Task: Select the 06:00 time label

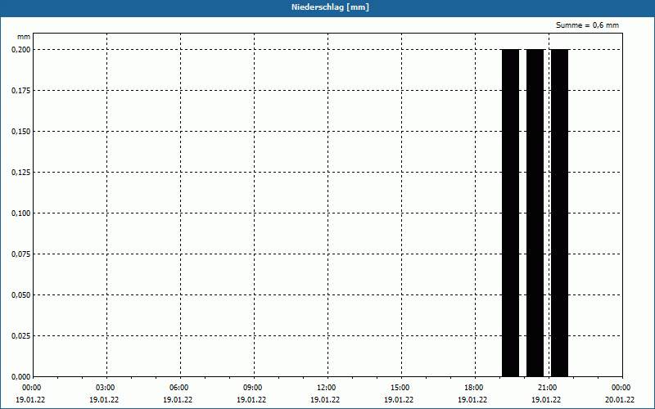Action: click(x=179, y=388)
